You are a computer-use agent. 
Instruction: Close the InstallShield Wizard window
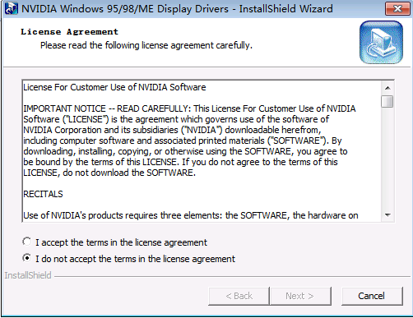coord(397,9)
